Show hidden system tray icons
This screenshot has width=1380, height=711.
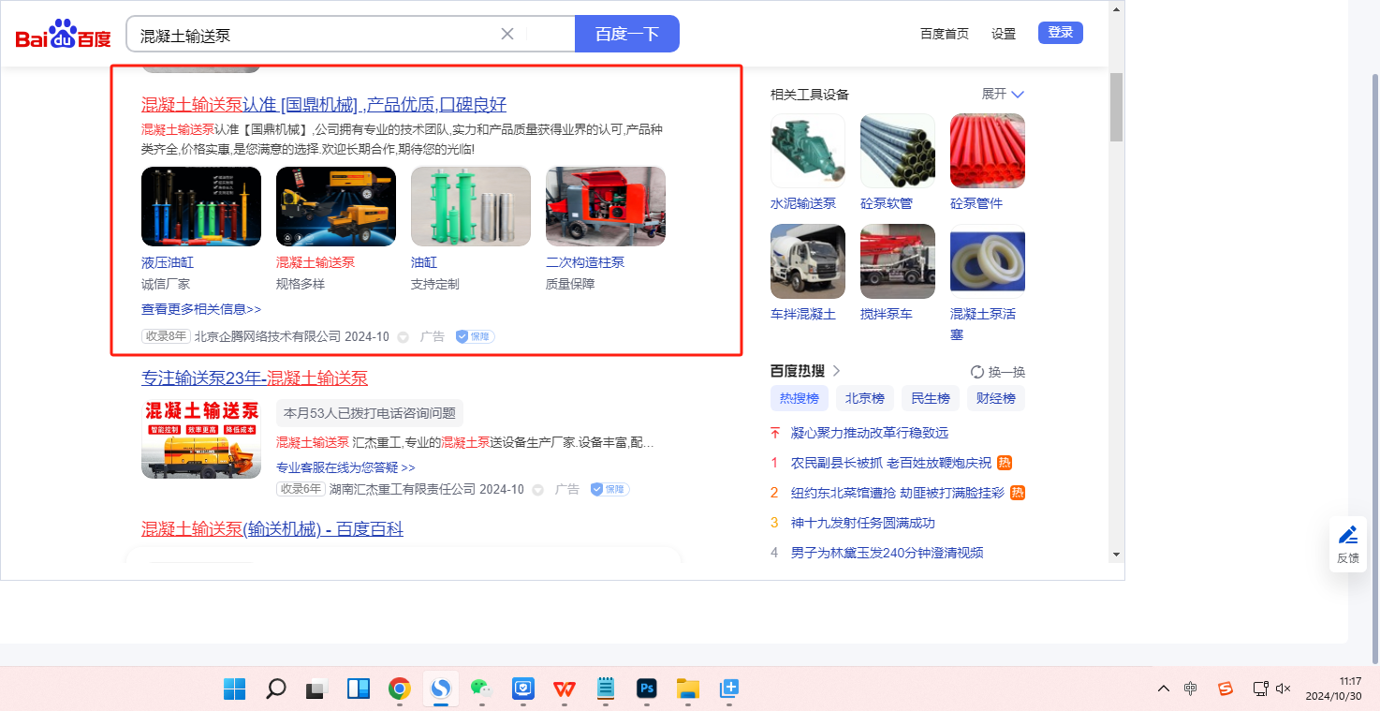click(1164, 689)
